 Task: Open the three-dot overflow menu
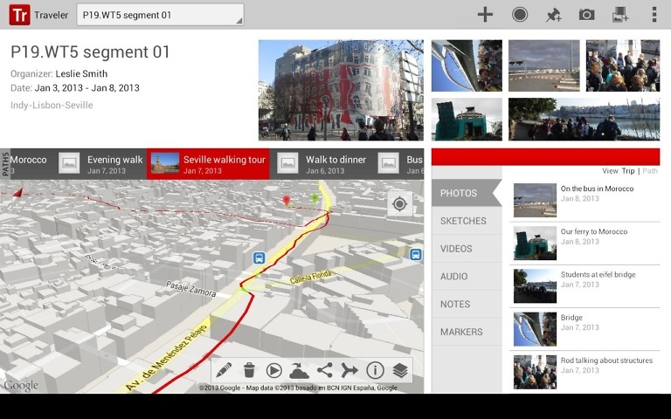tap(654, 15)
